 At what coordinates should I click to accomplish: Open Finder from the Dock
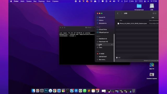coord(33,91)
